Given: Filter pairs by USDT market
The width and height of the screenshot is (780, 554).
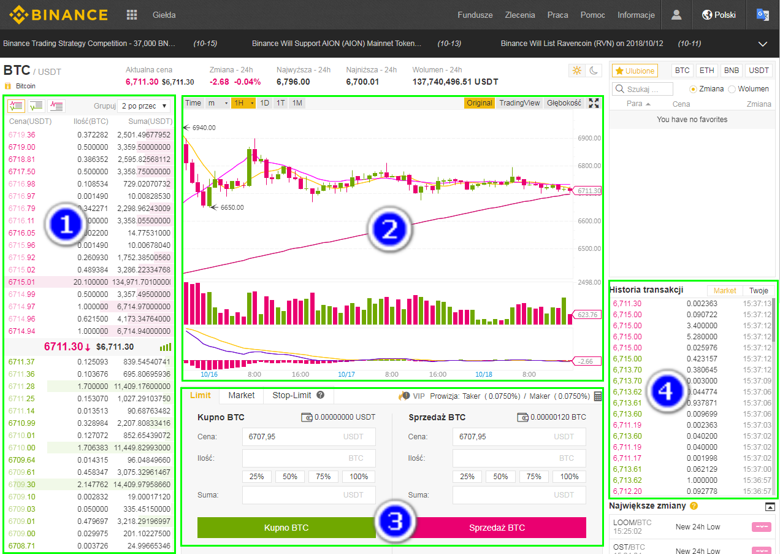Looking at the screenshot, I should coord(759,71).
